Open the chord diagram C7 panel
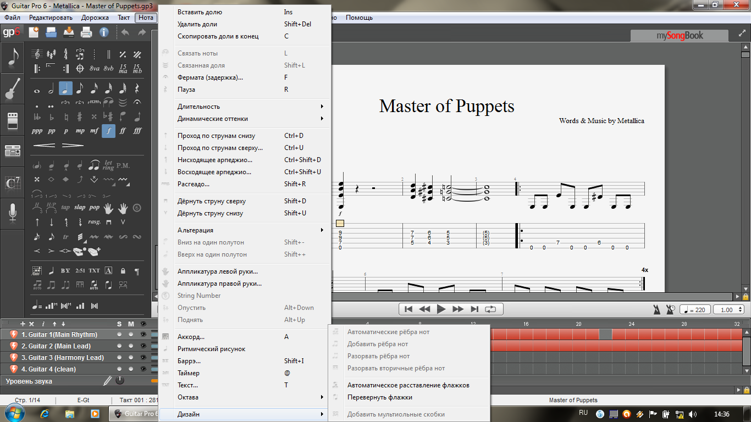751x422 pixels. [x=13, y=183]
